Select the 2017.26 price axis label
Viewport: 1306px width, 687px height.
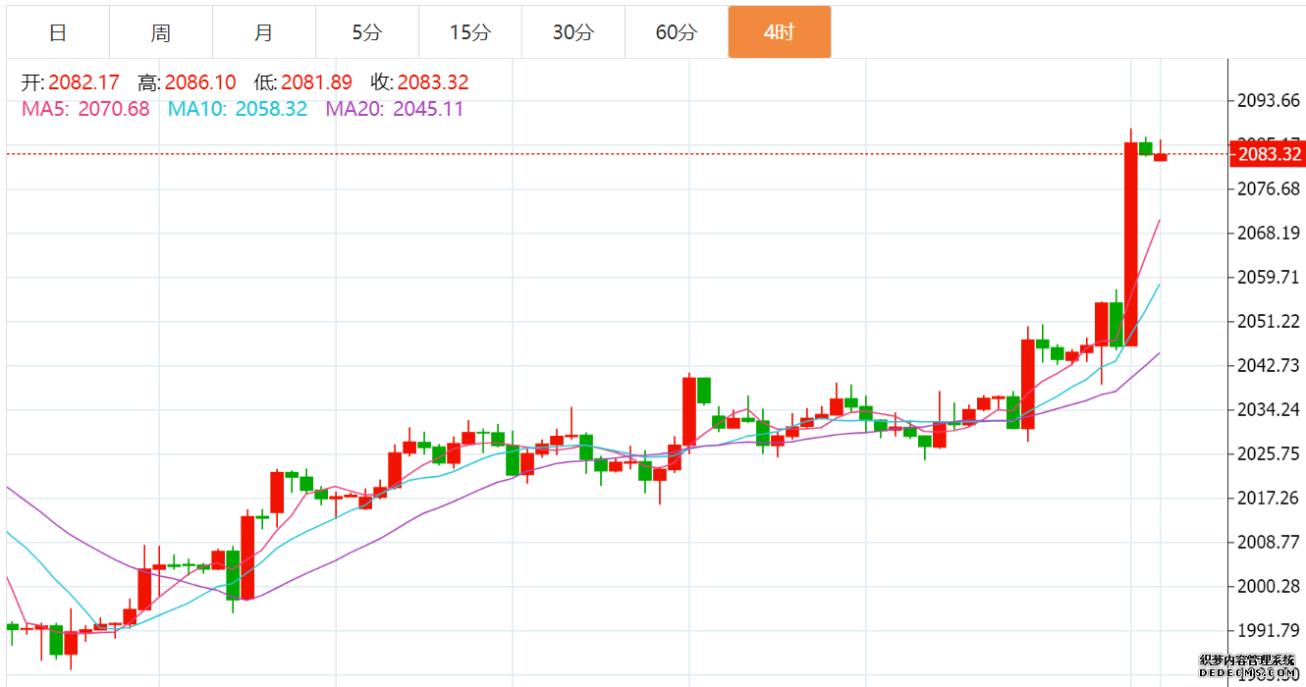point(1270,499)
